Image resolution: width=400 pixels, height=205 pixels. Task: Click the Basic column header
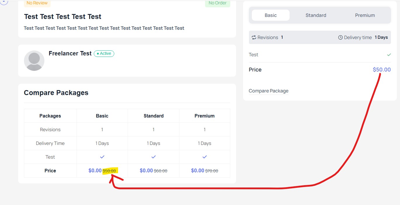coord(102,116)
